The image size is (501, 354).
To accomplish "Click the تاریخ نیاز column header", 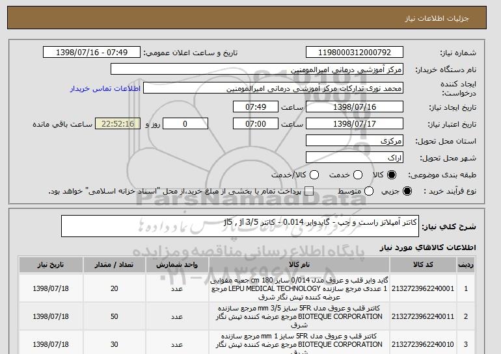I will [51, 265].
